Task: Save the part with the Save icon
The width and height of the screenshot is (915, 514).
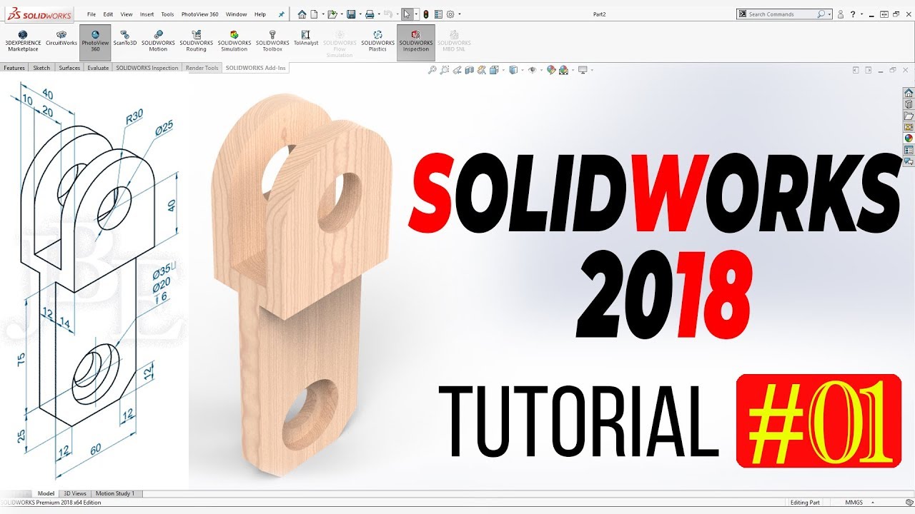Action: pos(351,14)
